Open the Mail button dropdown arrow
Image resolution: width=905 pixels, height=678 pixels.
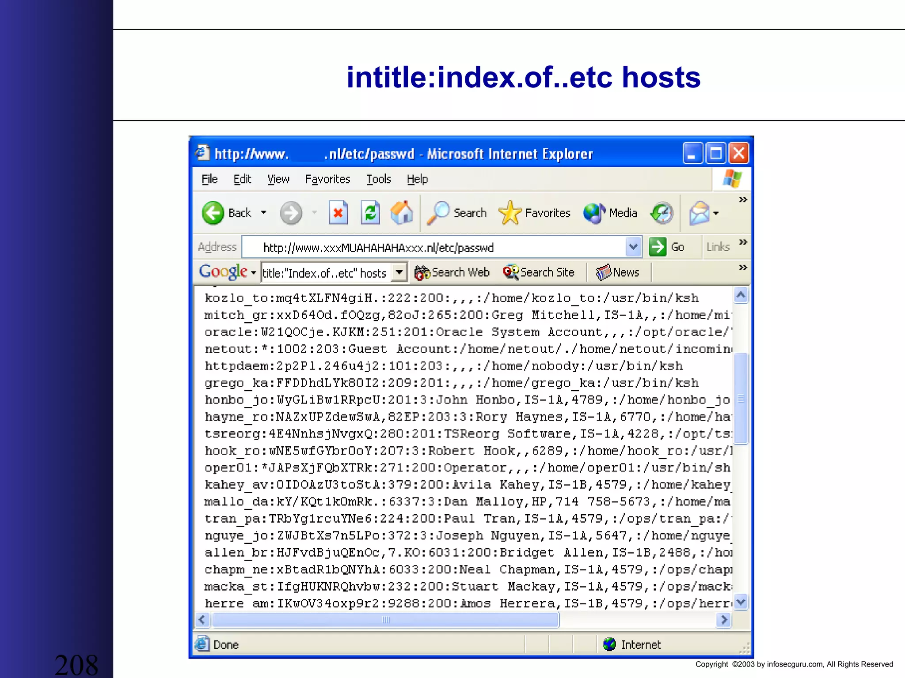click(716, 214)
